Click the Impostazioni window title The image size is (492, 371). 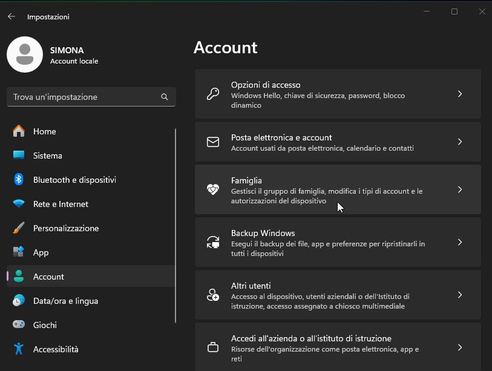coord(48,17)
